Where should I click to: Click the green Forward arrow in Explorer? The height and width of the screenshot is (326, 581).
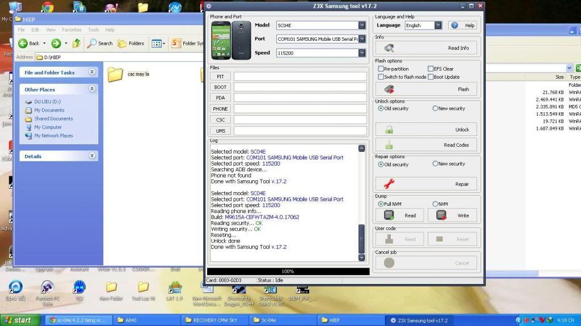(x=56, y=43)
